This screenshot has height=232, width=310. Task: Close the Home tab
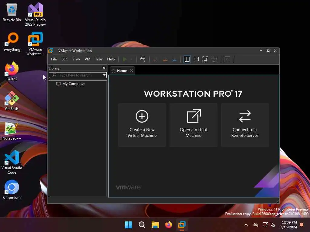pos(131,71)
